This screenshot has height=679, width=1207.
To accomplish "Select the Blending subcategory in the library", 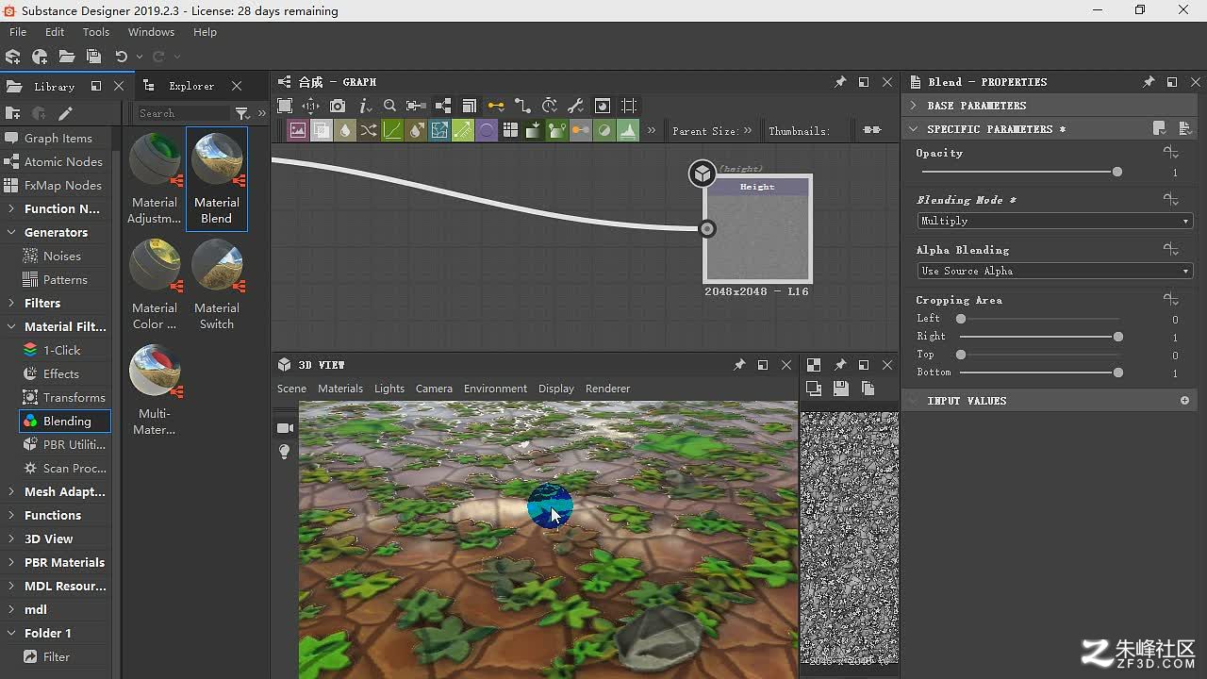I will pos(65,421).
